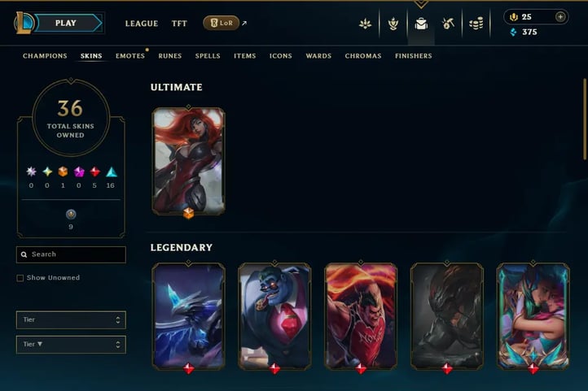This screenshot has height=391, width=588.
Task: Open the Home lotus icon
Action: click(x=365, y=24)
